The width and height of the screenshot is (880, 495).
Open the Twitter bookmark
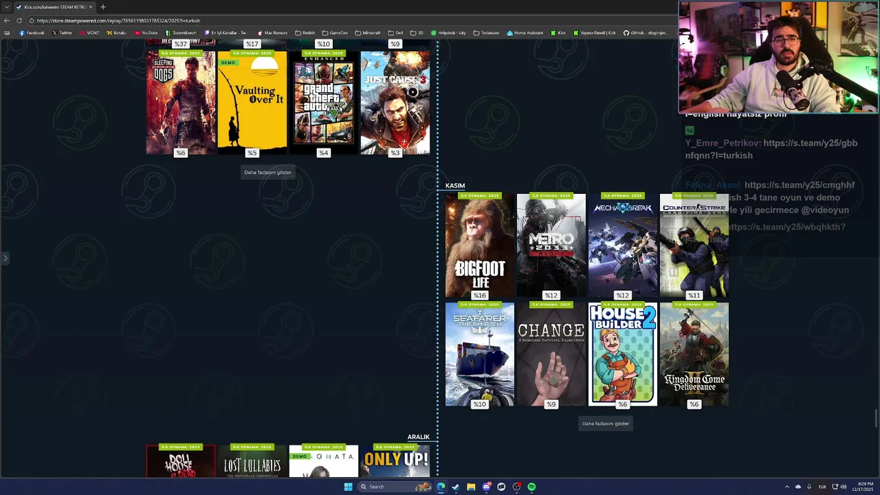click(x=62, y=33)
